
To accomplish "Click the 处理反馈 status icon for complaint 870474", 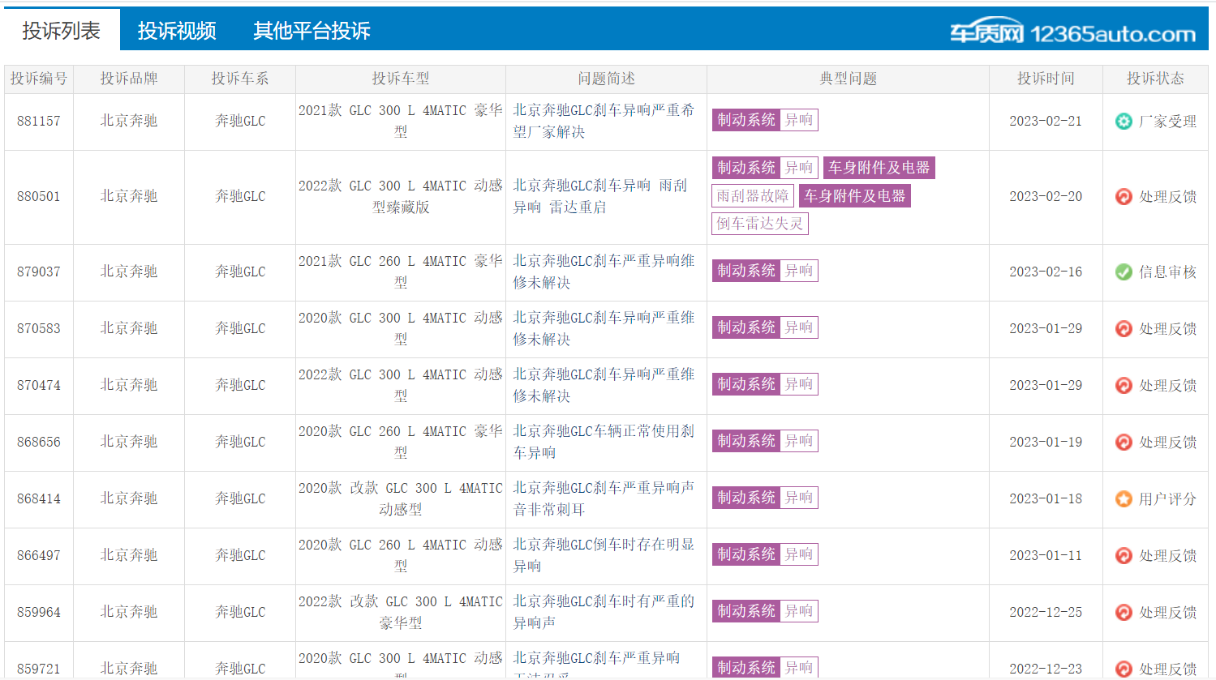I will 1124,386.
